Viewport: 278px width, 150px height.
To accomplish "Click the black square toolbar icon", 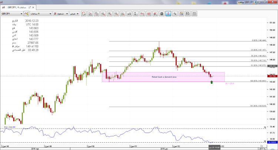I will pos(162,14).
